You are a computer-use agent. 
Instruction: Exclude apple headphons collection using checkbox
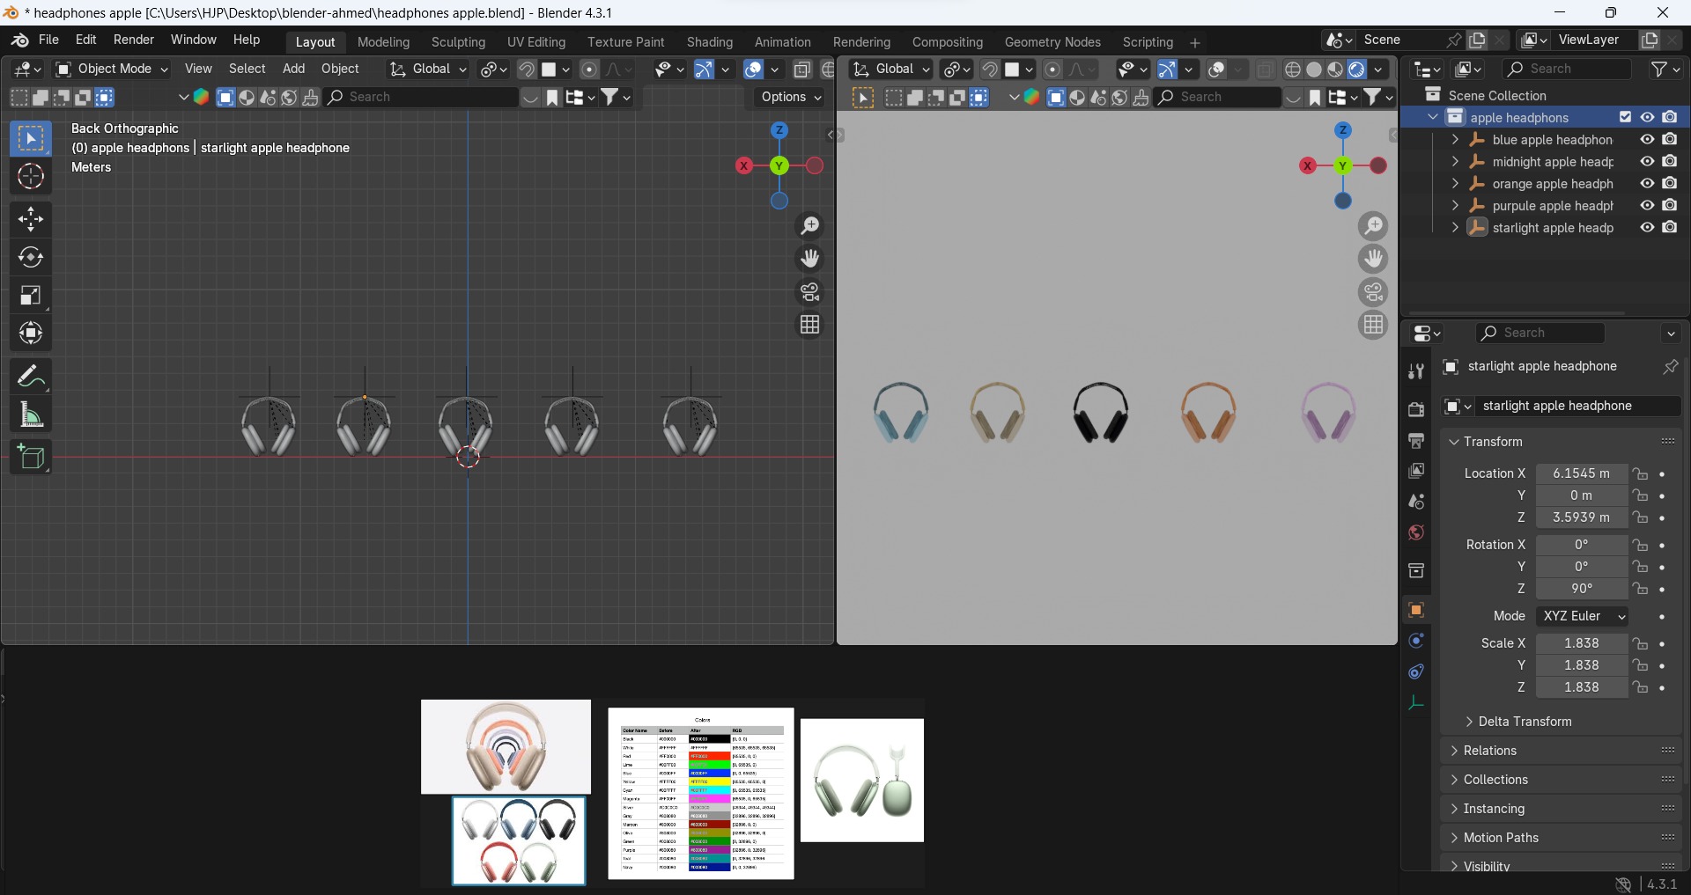click(x=1626, y=117)
